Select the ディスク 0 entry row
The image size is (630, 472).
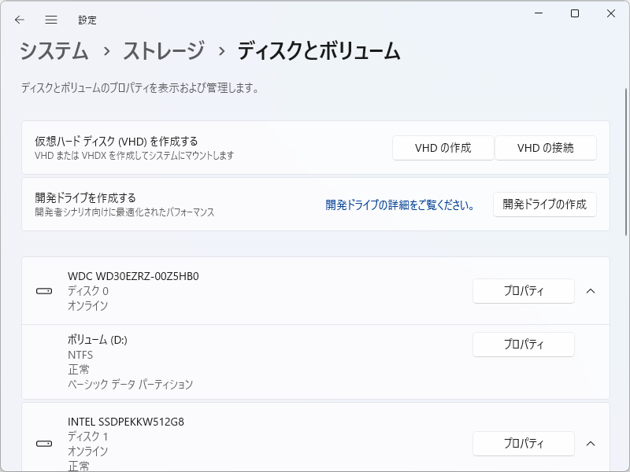[236, 291]
